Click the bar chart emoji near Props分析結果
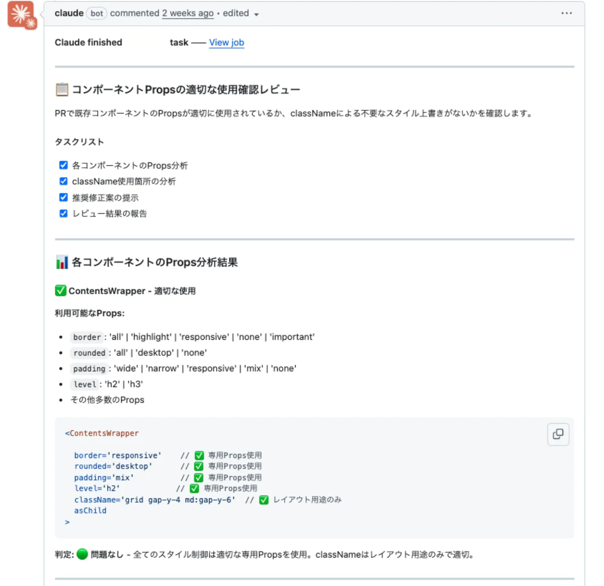 pos(61,262)
